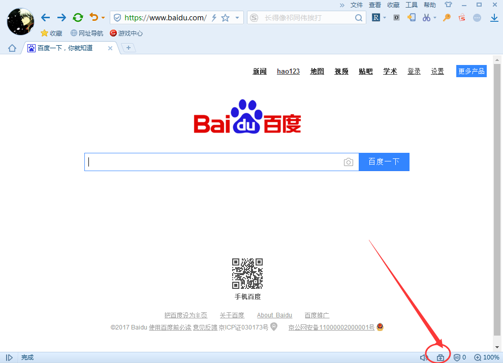Open Baidu 贴吧 link
Viewport: 503px width, 363px height.
click(x=366, y=71)
